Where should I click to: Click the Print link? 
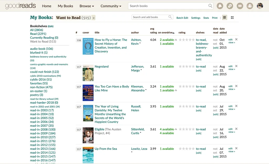(215, 18)
